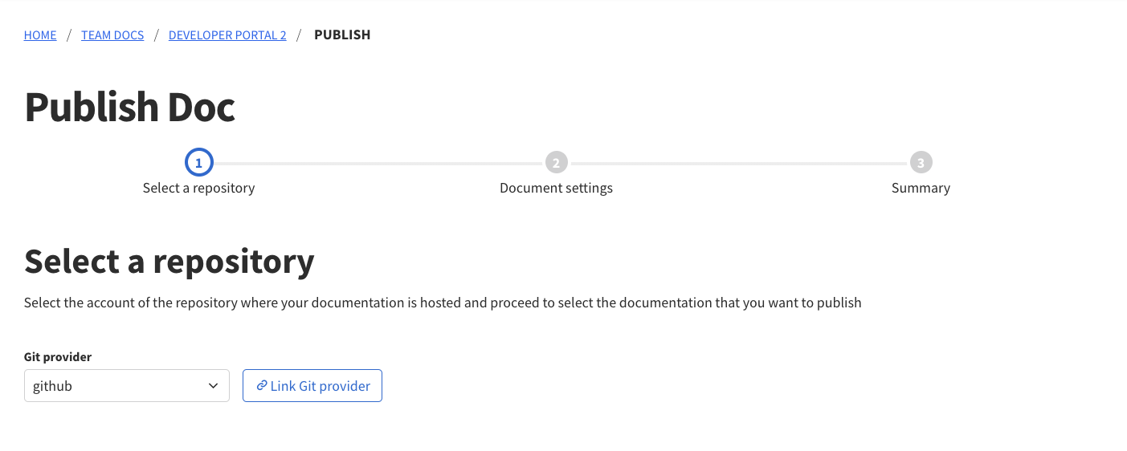
Task: Click the progress line between steps 2 and 3
Action: [x=738, y=163]
